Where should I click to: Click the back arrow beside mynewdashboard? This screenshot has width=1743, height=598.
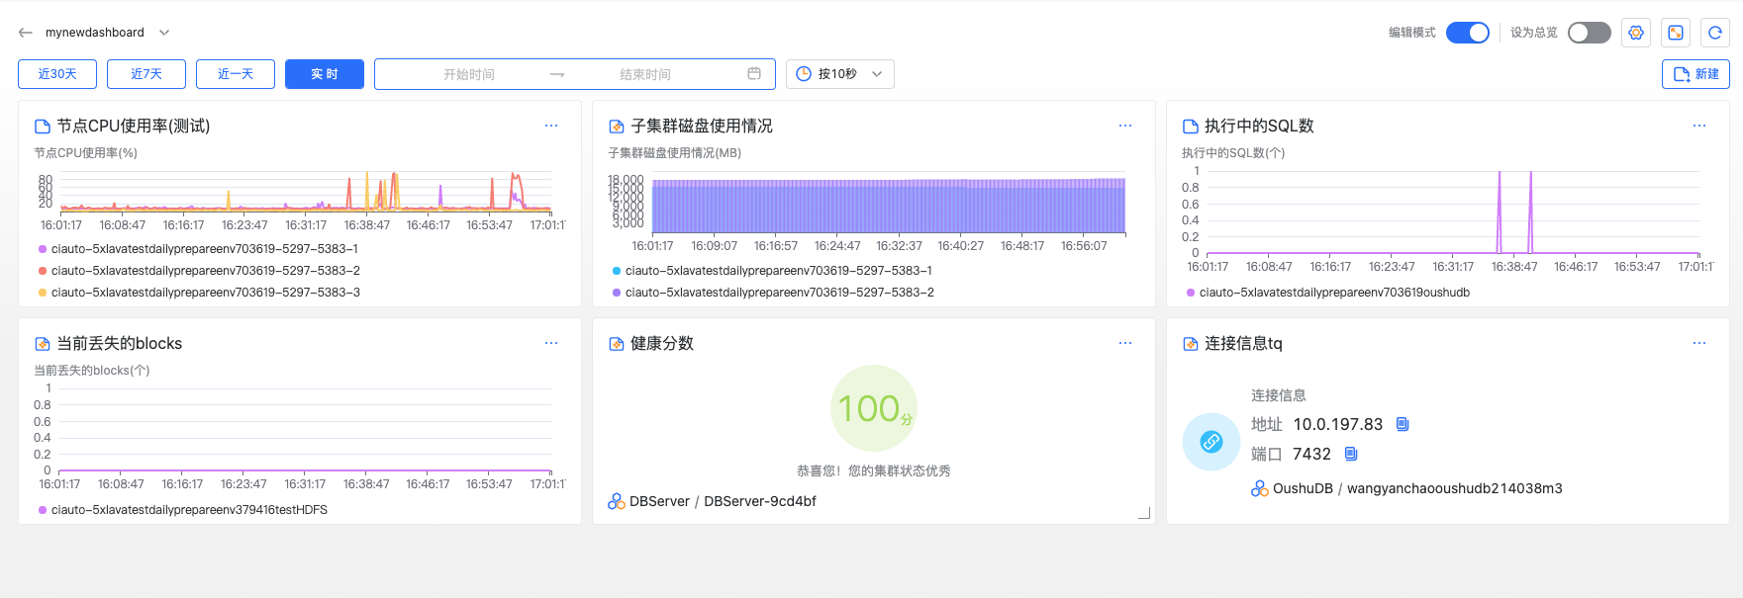click(x=26, y=33)
